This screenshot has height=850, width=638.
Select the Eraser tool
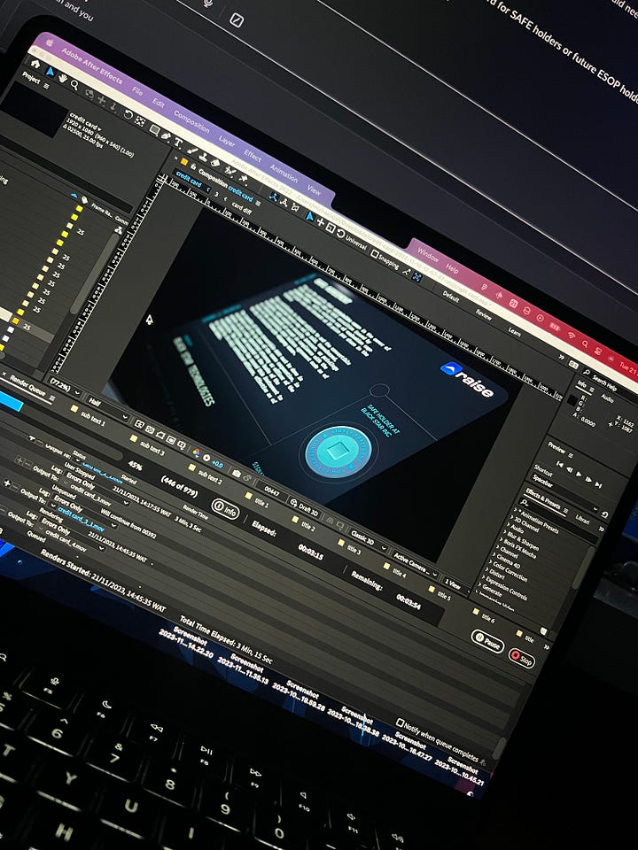click(x=214, y=164)
